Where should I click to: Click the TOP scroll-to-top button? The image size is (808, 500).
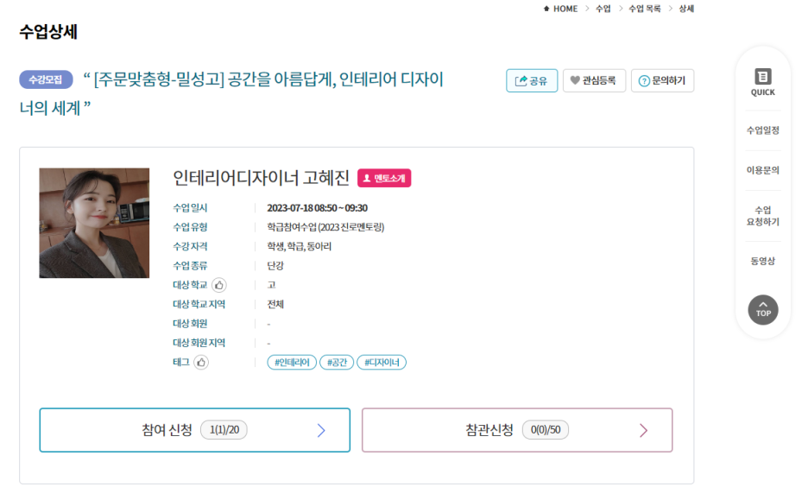[x=763, y=310]
